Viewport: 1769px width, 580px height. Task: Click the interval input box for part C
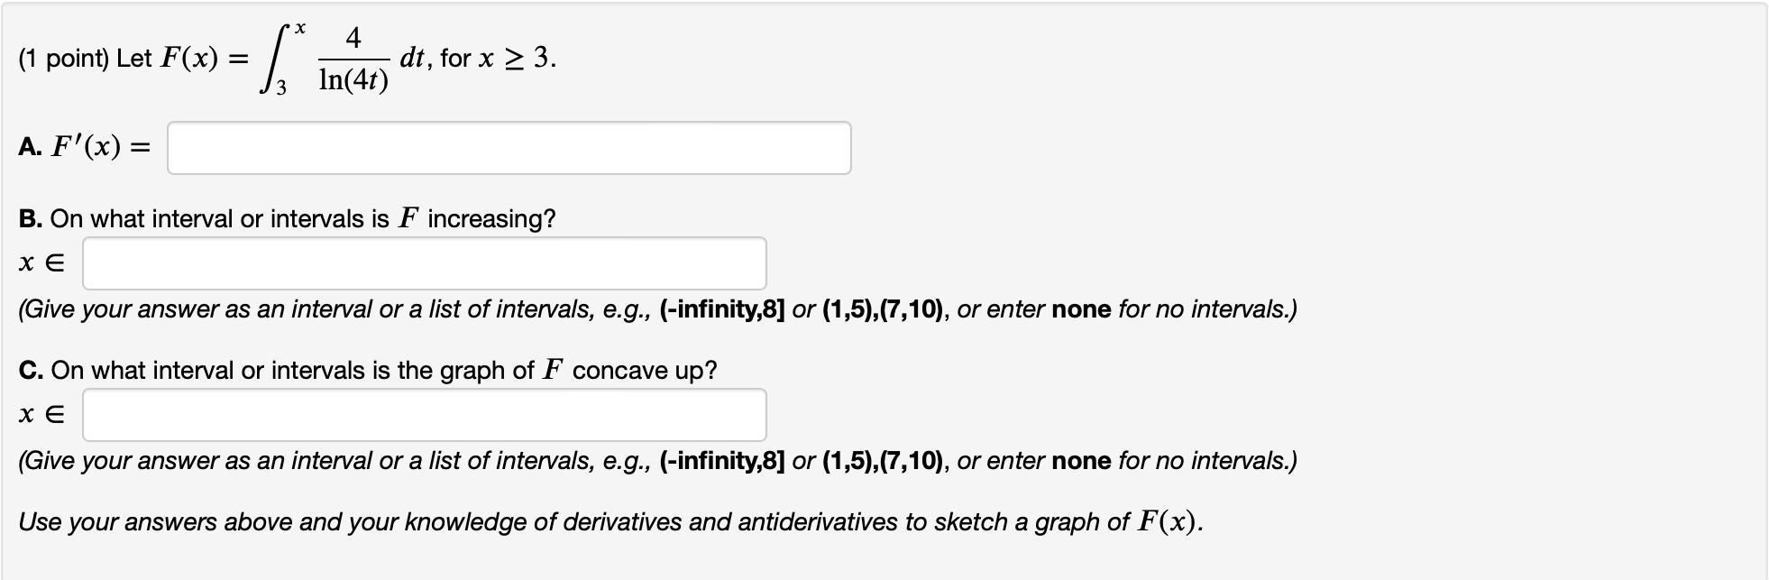424,416
